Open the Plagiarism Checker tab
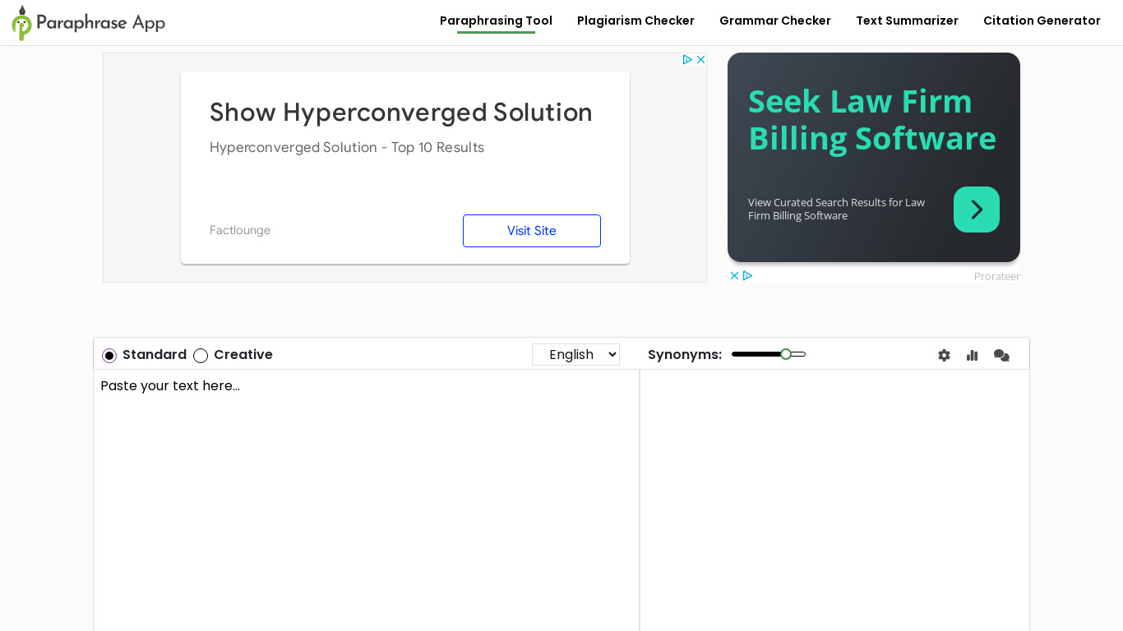Image resolution: width=1123 pixels, height=631 pixels. click(x=635, y=21)
